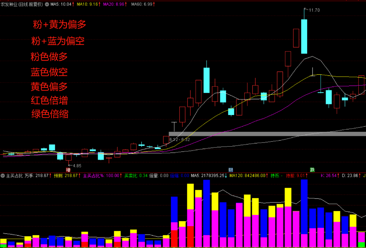Click the 主买占比 indicator name
Viewport: 366px width, 248px height.
(14, 176)
